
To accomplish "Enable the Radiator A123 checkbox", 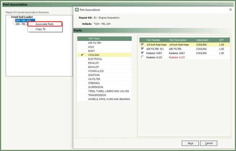I will click(x=142, y=57).
